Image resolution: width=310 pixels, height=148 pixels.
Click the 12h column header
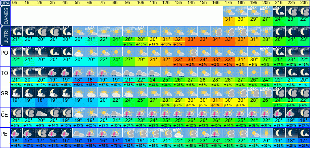166,3
